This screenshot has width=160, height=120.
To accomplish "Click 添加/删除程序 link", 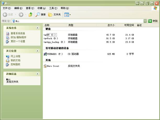I will pos(18,37).
